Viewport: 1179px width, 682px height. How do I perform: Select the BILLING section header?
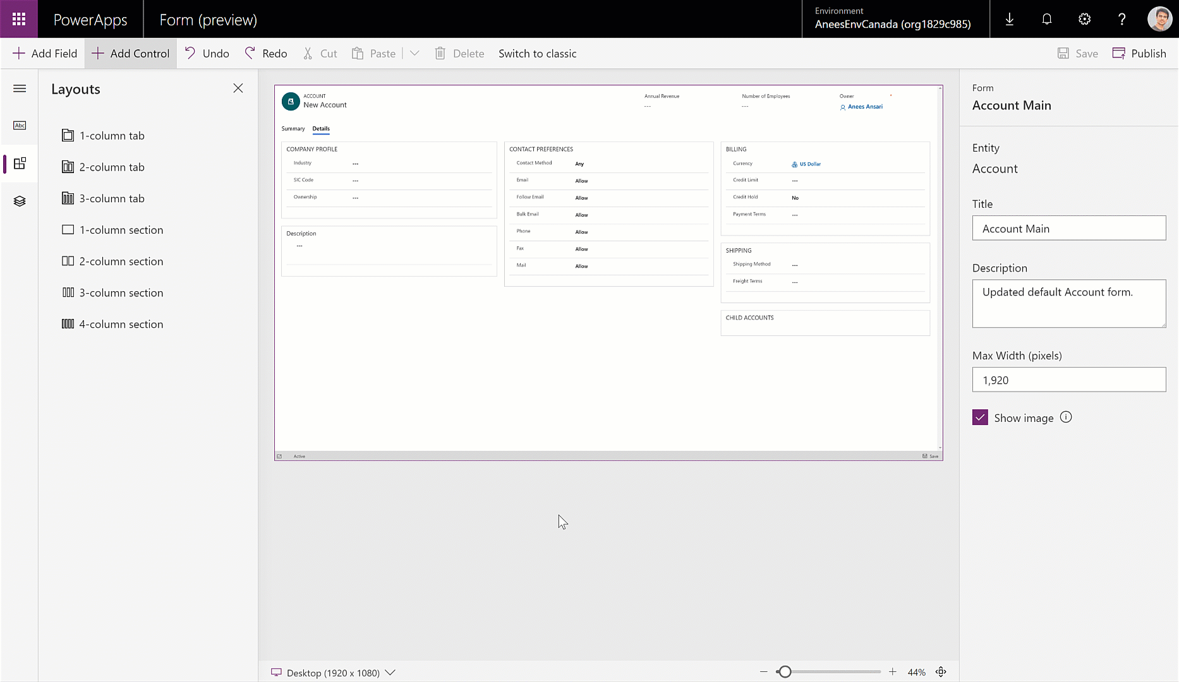[x=736, y=149]
